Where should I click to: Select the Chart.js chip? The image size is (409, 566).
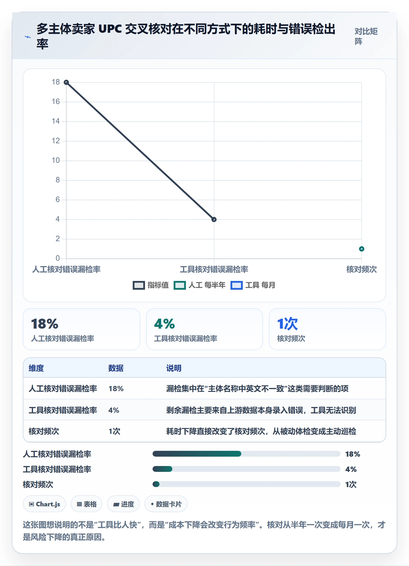click(x=44, y=504)
